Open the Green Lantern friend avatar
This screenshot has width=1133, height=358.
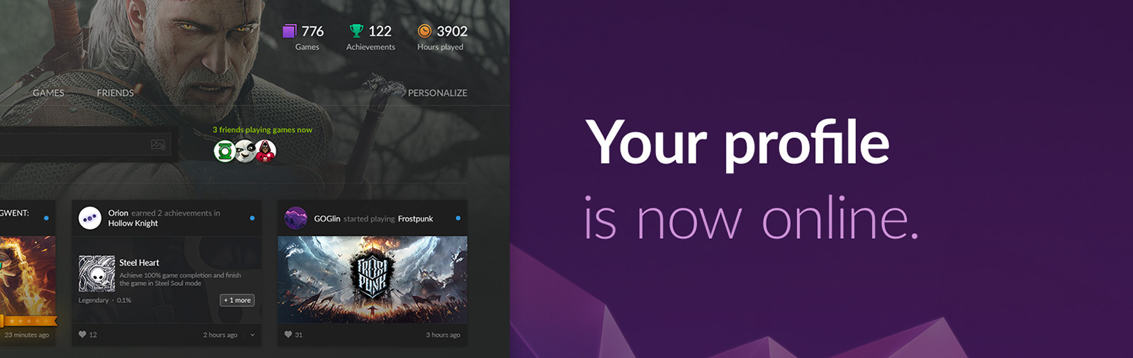tap(224, 151)
